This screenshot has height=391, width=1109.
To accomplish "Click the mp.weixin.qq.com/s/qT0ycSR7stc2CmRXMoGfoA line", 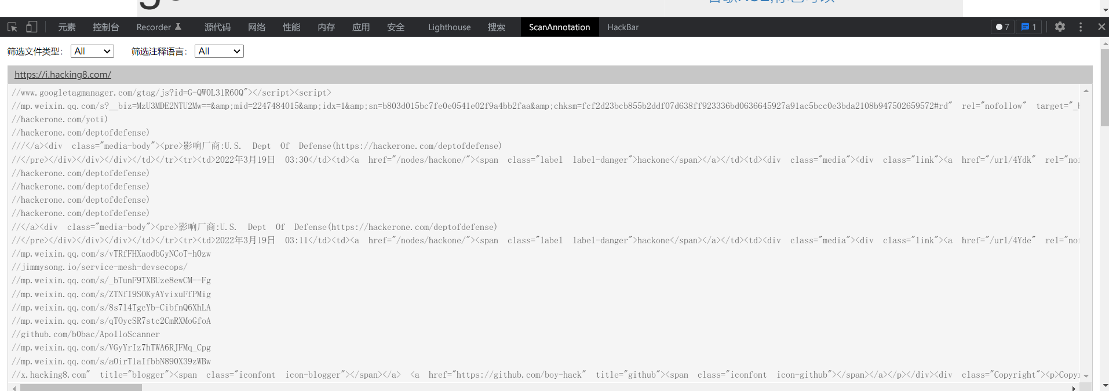I will [111, 321].
